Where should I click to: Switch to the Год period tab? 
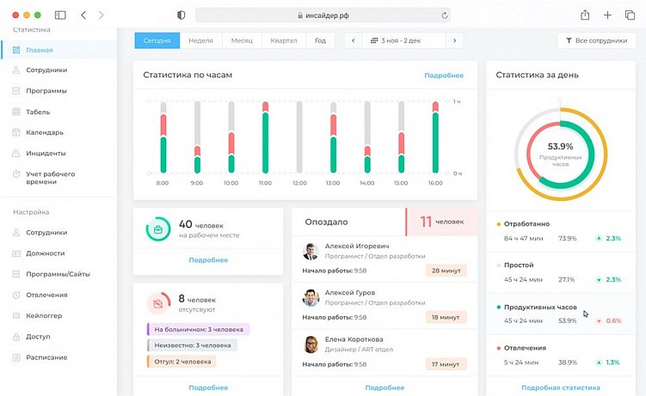(321, 40)
